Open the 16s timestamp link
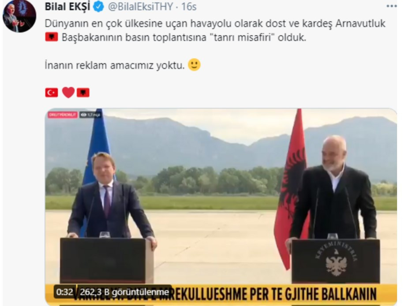Image resolution: width=405 pixels, height=306 pixels. [x=189, y=7]
